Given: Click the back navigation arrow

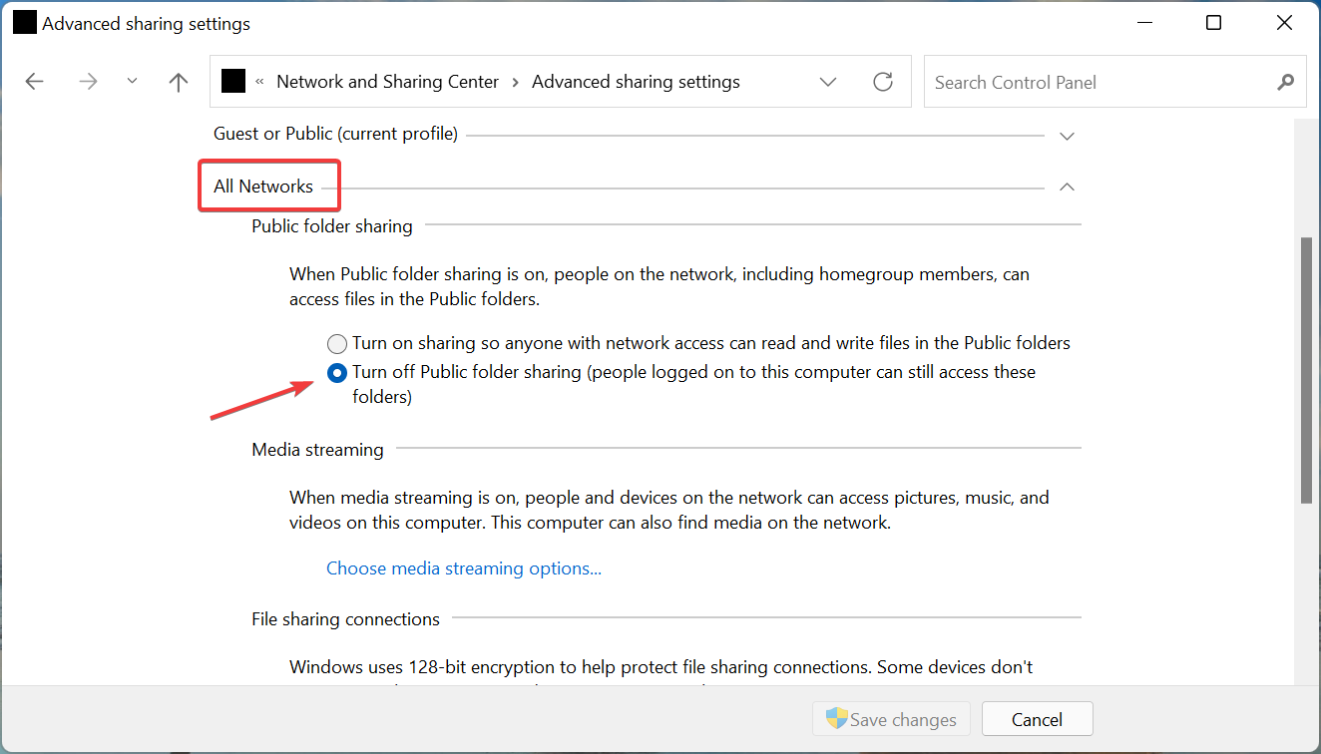Looking at the screenshot, I should pyautogui.click(x=34, y=81).
